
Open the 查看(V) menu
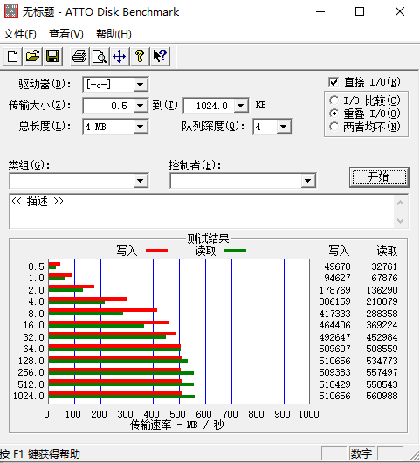(x=66, y=34)
